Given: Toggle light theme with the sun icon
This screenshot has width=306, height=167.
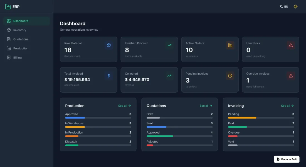Looking at the screenshot, I should [295, 7].
